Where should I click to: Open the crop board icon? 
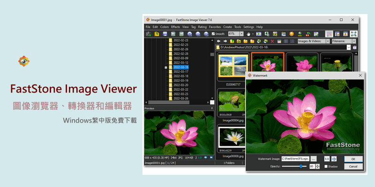click(x=275, y=34)
